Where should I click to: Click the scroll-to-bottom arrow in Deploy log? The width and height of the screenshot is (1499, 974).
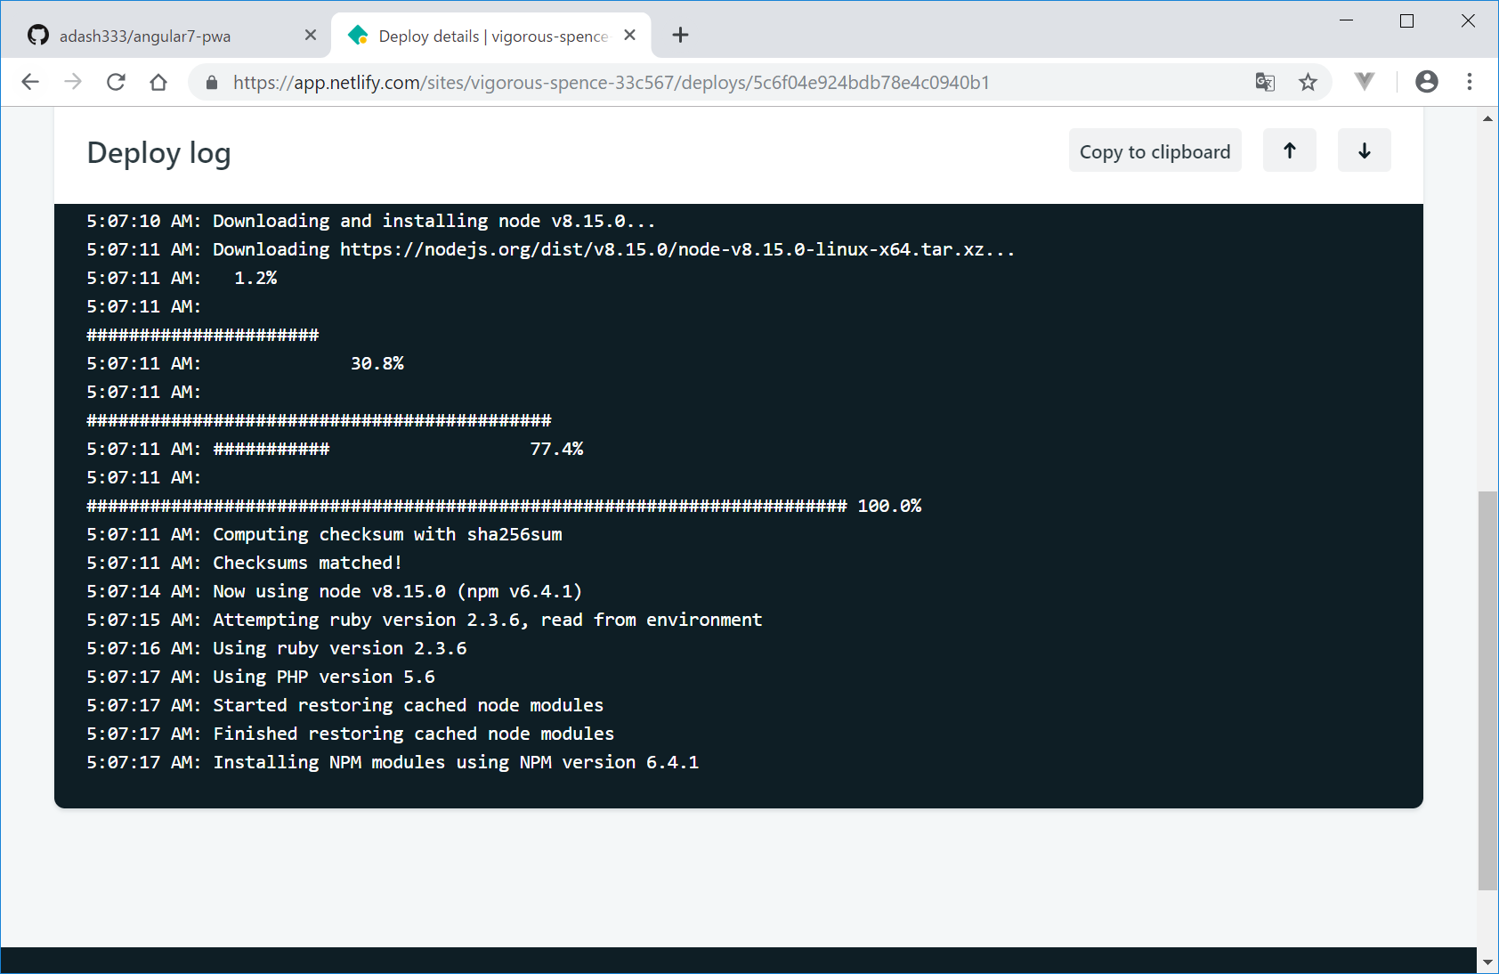pos(1364,150)
